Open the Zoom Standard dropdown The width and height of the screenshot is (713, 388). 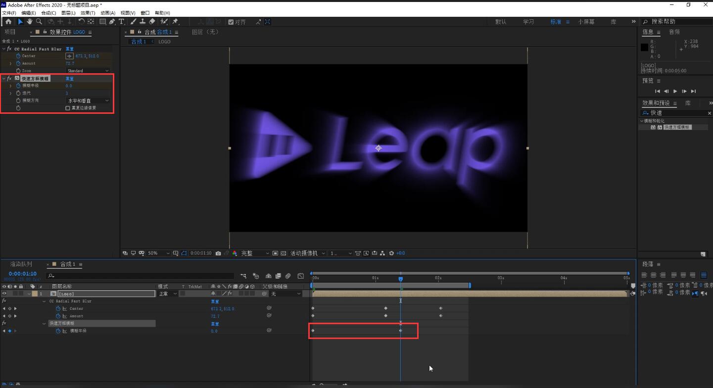[x=88, y=71]
